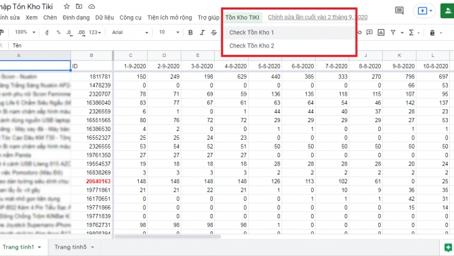
Task: Open zoom 100% dropdown
Action: point(25,32)
